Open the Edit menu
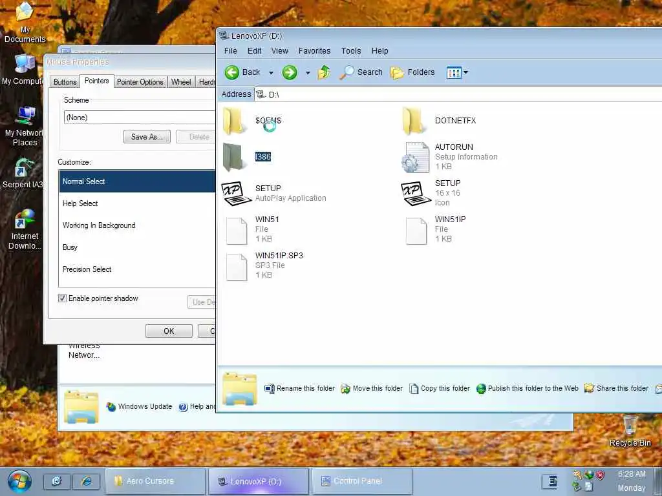The width and height of the screenshot is (662, 496). click(x=254, y=50)
